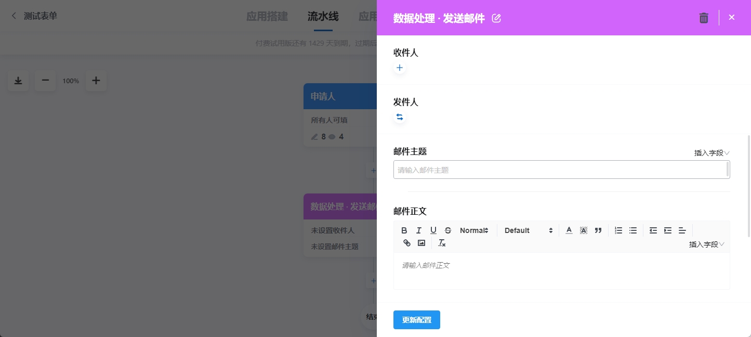Click the swap icon under 发件人

(x=400, y=117)
